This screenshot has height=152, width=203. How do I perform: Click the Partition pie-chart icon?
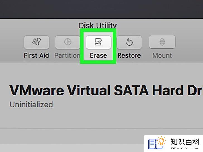pos(68,42)
